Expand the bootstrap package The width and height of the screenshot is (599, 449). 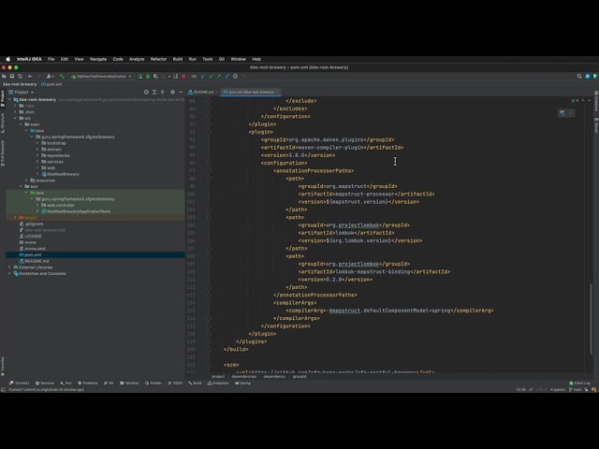pos(37,143)
